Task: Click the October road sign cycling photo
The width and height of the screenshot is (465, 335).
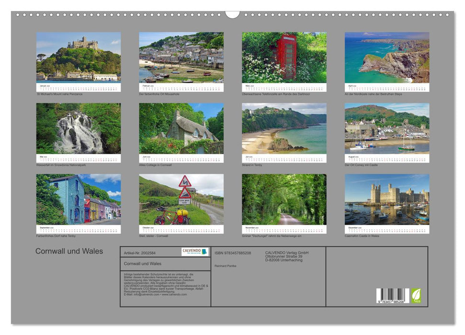Action: pos(181,199)
